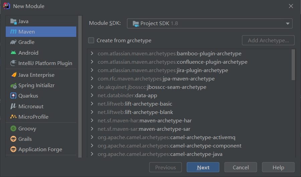This screenshot has height=177, width=301.
Task: Open Help for this dialog
Action: pyautogui.click(x=278, y=167)
